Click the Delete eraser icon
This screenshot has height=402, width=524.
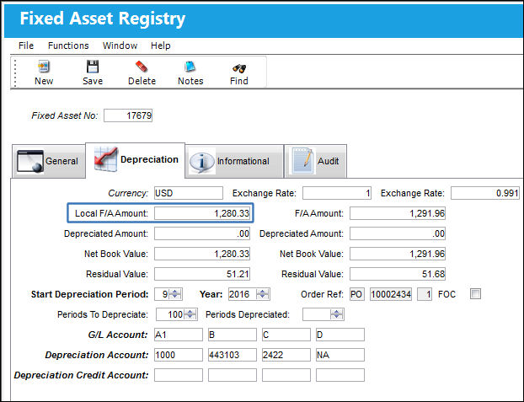point(142,67)
